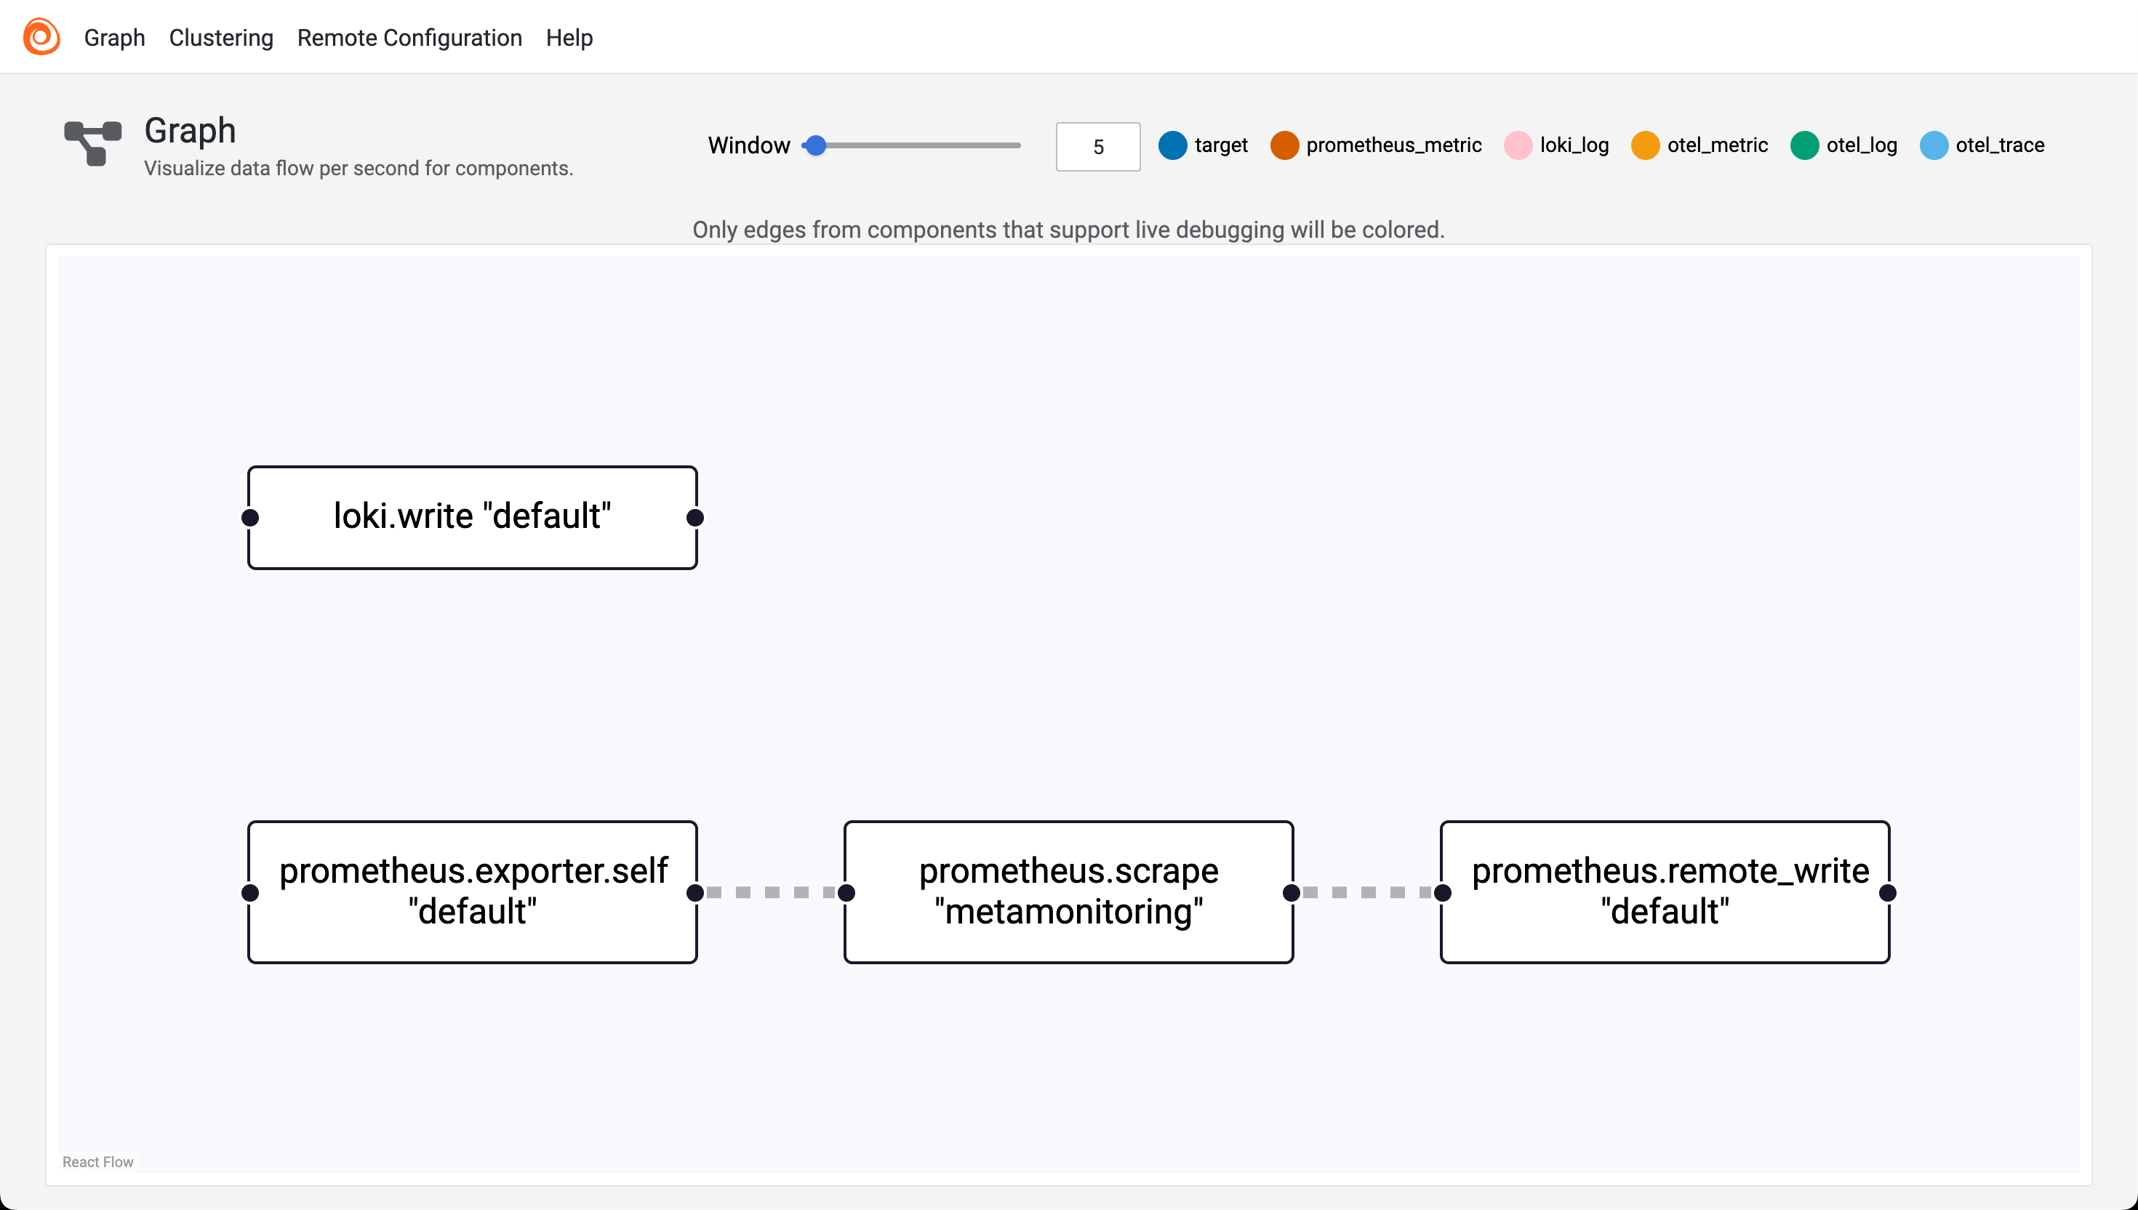Click left handle of prometheus.remote_write node
This screenshot has width=2138, height=1210.
click(x=1443, y=892)
